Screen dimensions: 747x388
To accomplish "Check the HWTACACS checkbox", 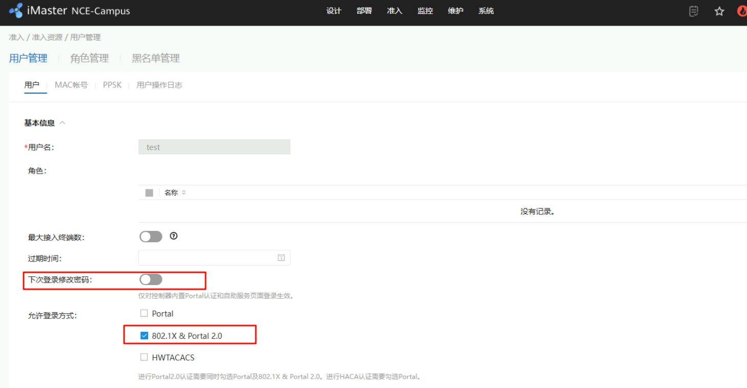I will pyautogui.click(x=144, y=357).
